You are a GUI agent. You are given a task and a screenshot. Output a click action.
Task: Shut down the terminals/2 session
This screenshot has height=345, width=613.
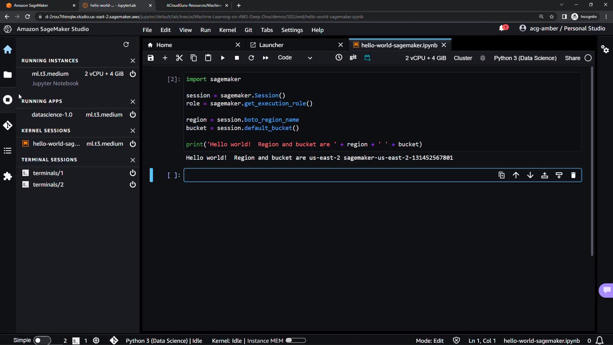tap(133, 185)
